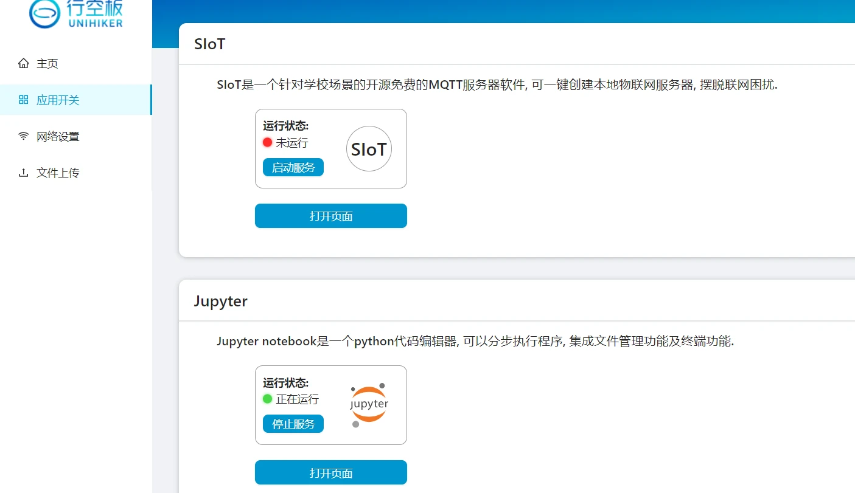Click the Wi-Fi icon beside 网络设置
Viewport: 855px width, 493px height.
coord(24,136)
